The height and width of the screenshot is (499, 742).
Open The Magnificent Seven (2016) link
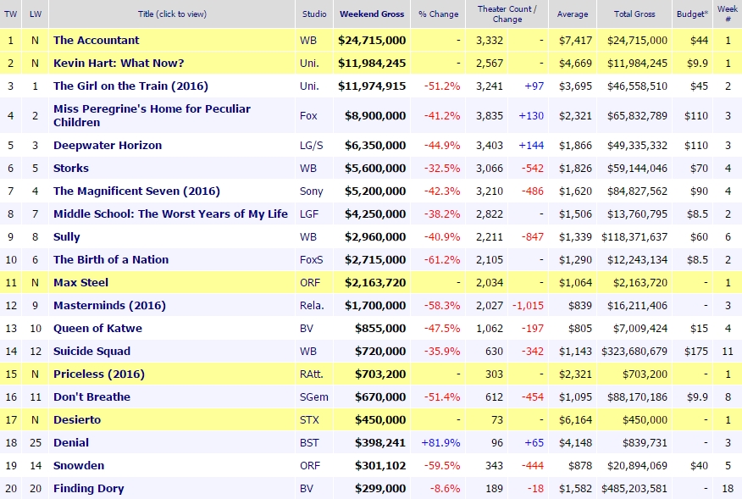pyautogui.click(x=136, y=191)
